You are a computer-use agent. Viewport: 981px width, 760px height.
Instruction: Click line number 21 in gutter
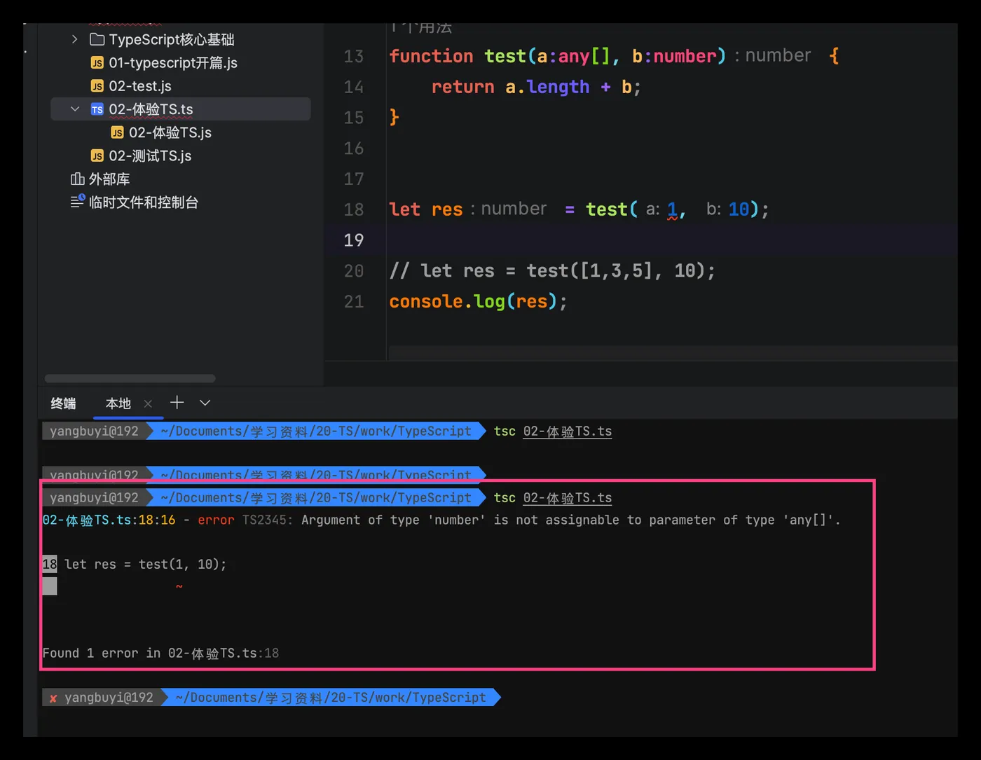[x=354, y=302]
